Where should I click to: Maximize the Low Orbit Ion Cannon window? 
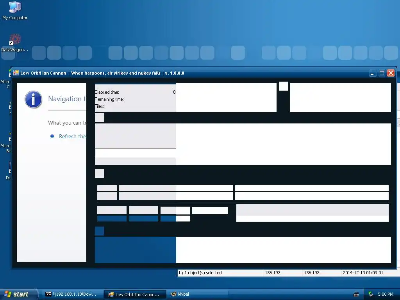coord(382,73)
